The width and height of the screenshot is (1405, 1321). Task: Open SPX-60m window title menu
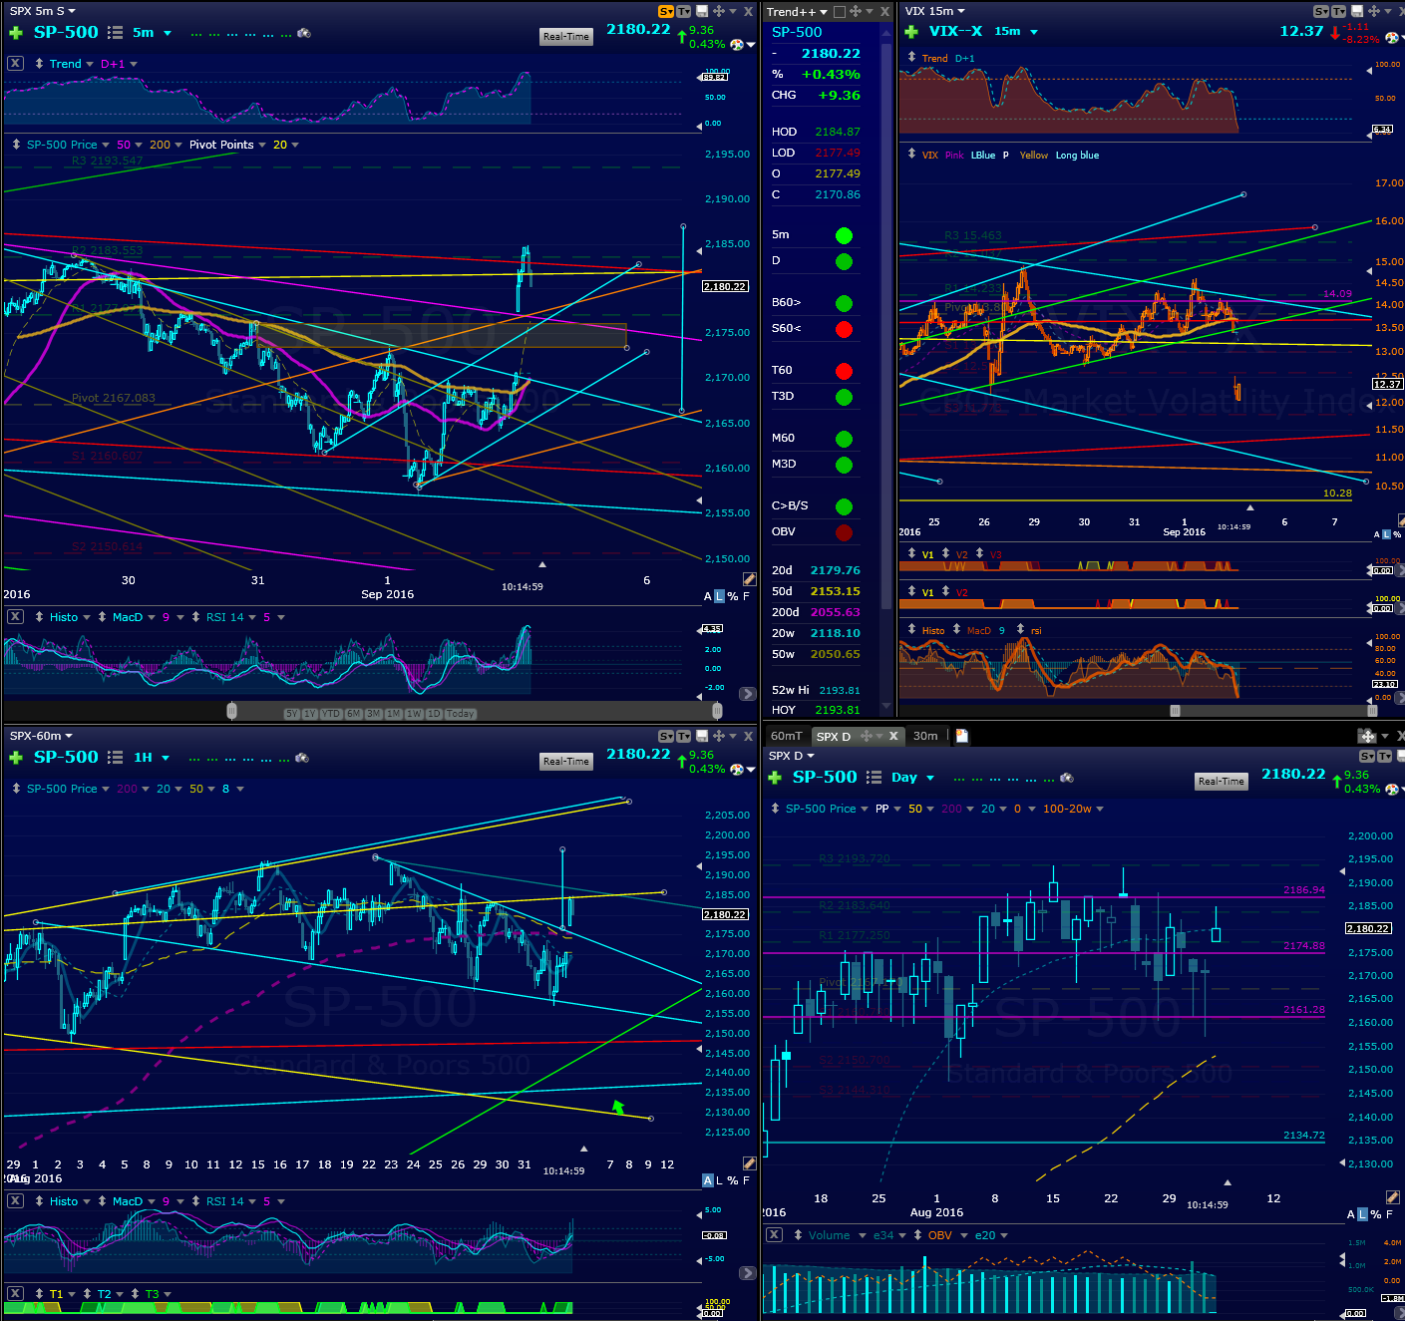[x=41, y=736]
